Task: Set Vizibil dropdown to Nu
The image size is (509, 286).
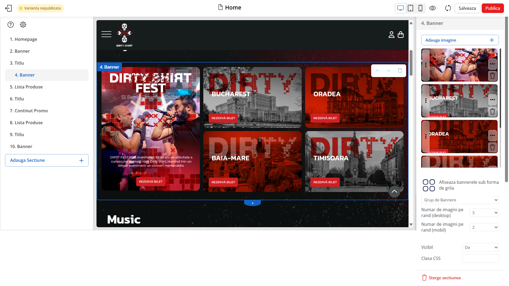Action: 480,247
